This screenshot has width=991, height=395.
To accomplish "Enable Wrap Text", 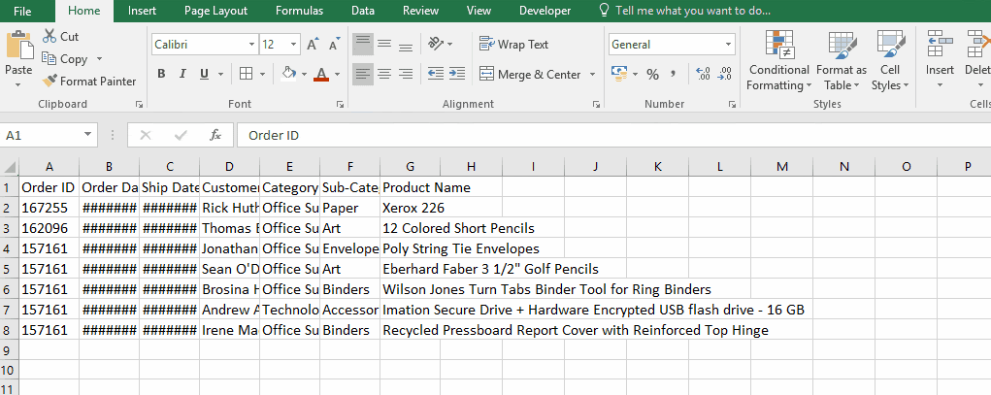I will (513, 44).
